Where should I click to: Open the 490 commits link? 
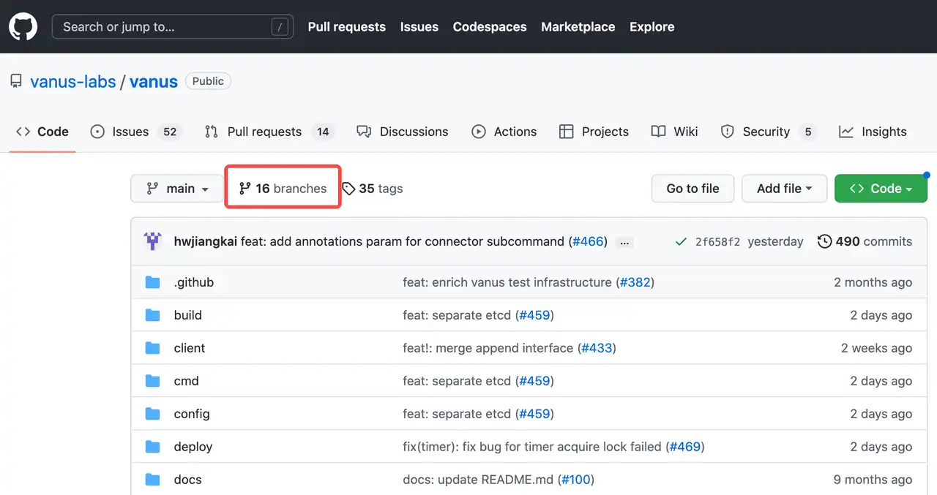865,241
